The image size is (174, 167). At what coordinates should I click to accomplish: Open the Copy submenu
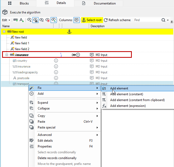(x=65, y=116)
